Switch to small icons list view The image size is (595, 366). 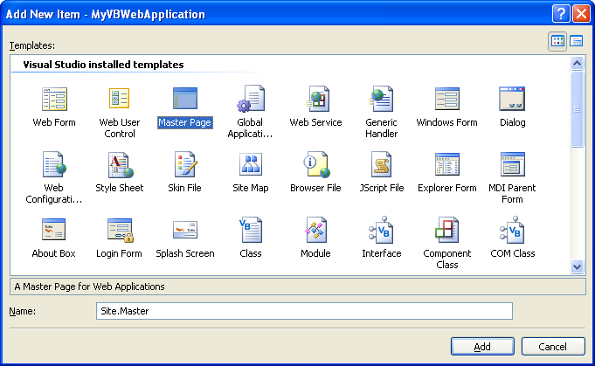(577, 41)
